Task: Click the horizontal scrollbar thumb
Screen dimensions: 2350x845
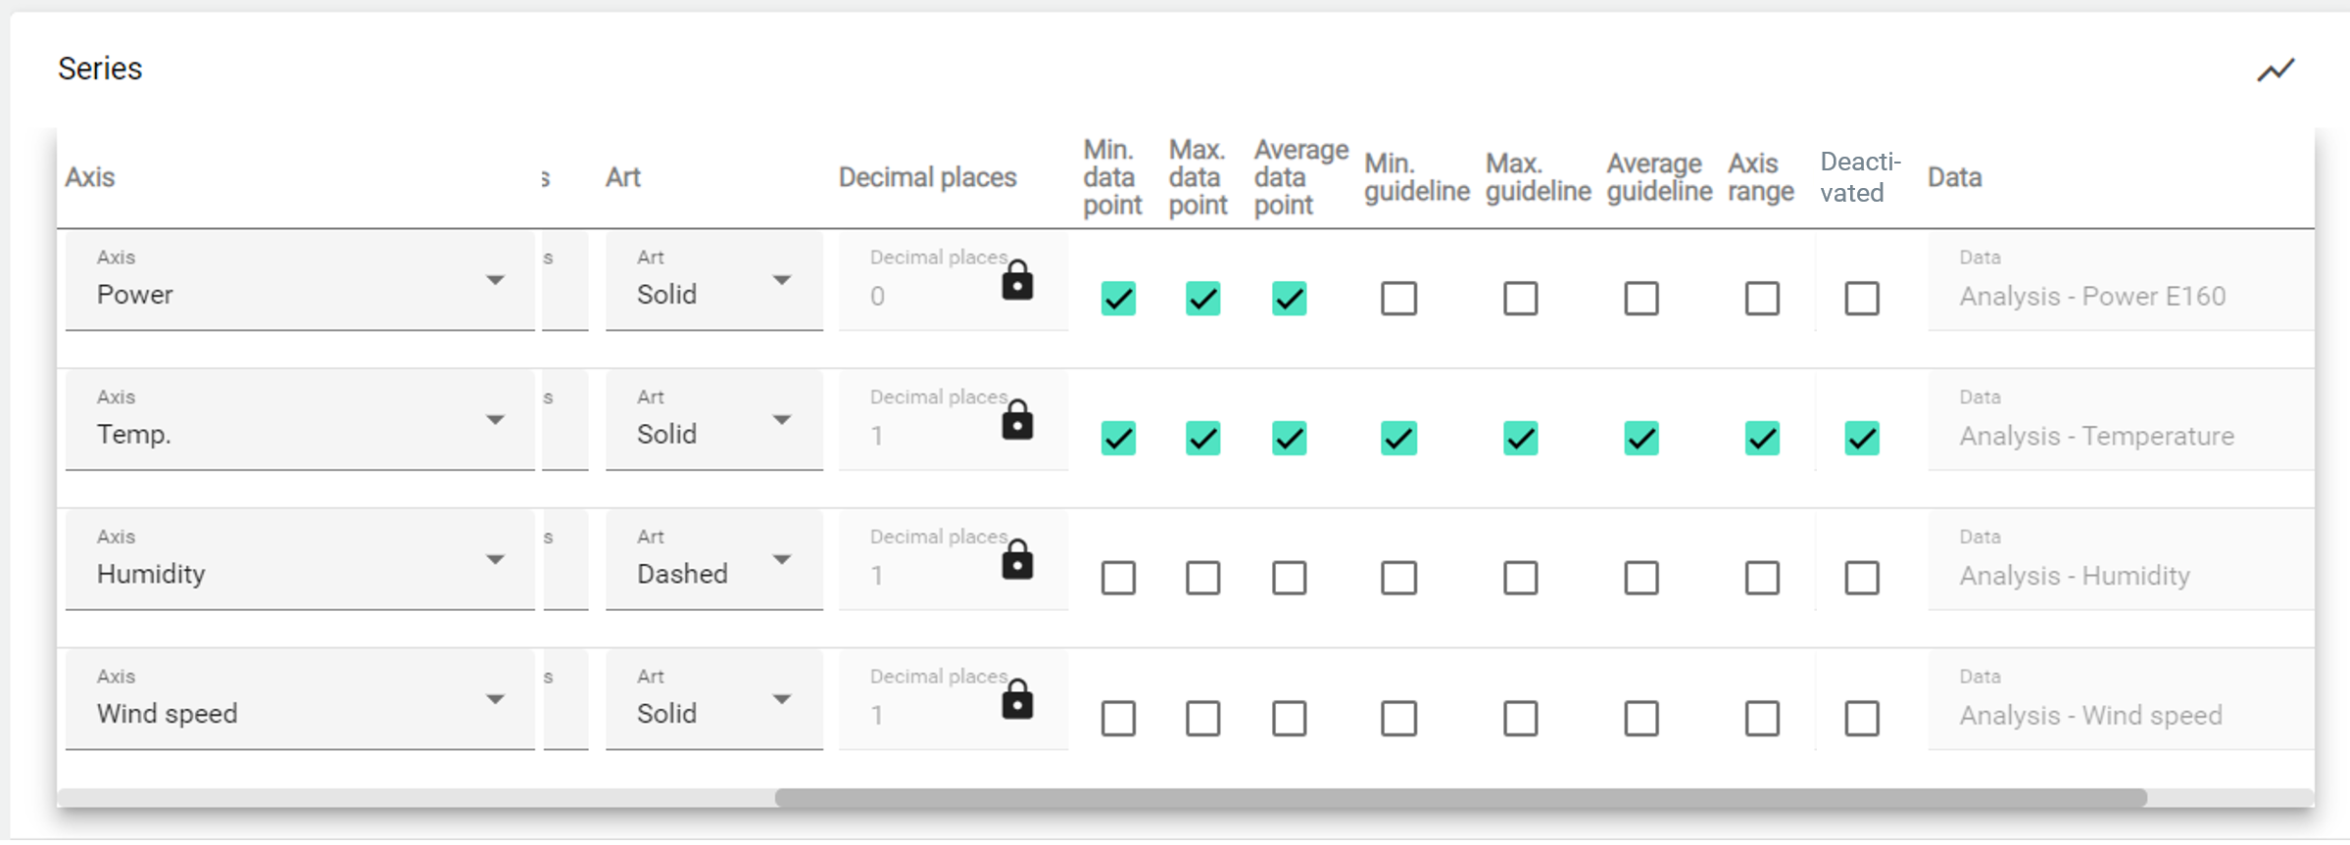Action: tap(1460, 798)
